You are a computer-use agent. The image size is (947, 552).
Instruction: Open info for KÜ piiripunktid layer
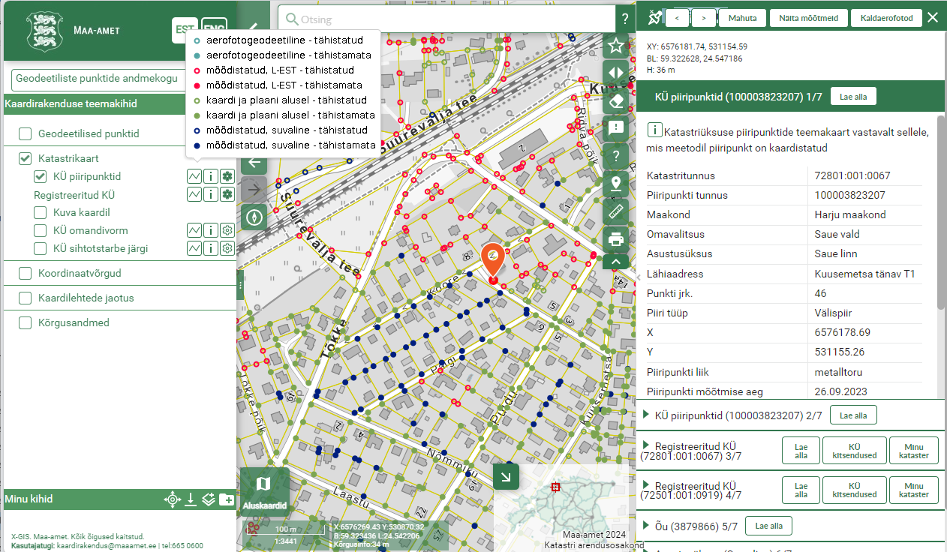click(x=210, y=176)
